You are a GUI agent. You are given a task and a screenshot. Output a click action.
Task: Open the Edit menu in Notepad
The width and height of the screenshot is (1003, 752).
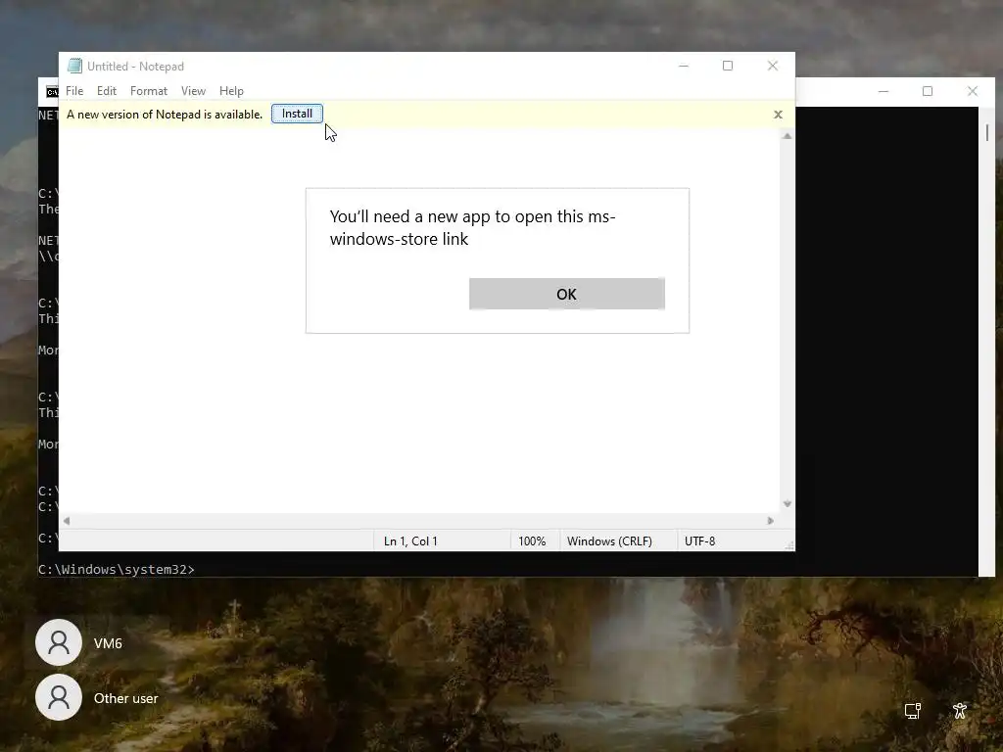(106, 91)
